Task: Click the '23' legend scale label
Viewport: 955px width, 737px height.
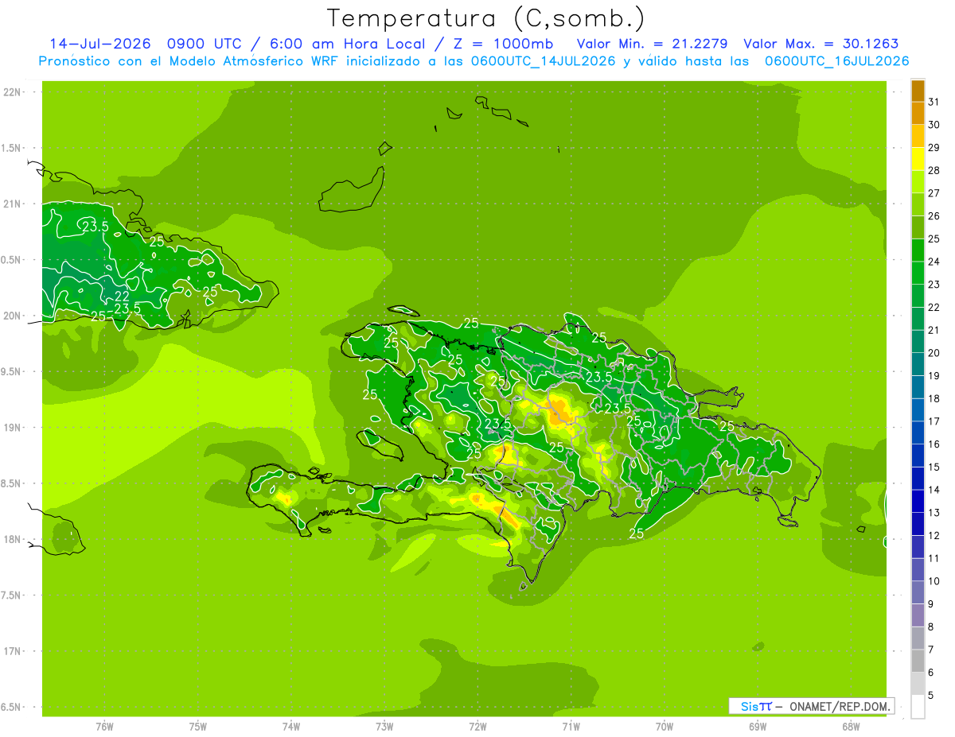Action: click(x=934, y=285)
